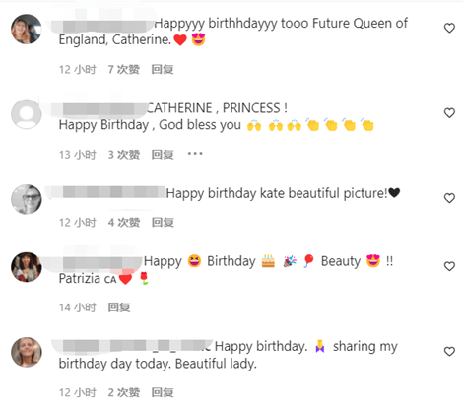Open avatar beside Patrizia CA comment

click(27, 267)
